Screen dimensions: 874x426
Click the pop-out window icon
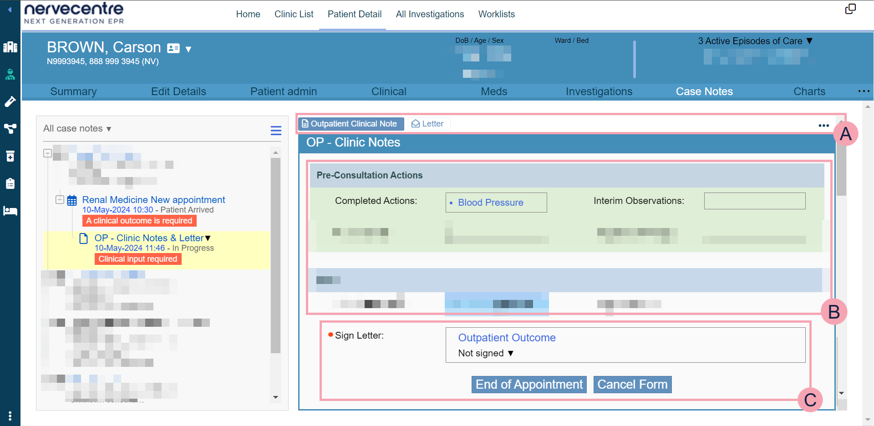pyautogui.click(x=850, y=10)
